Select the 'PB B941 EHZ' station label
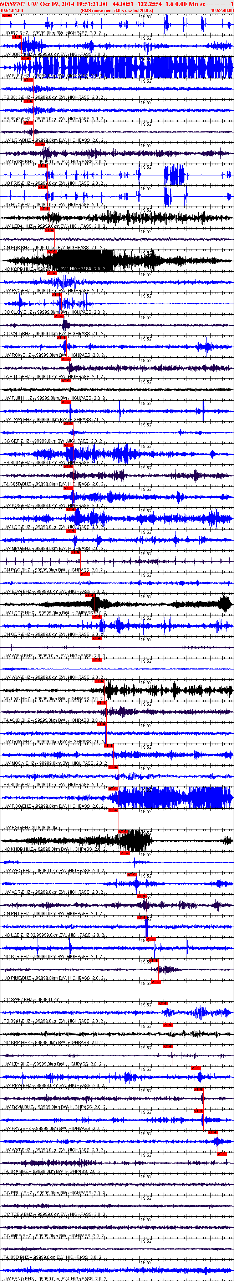Viewport: 234px width, 1281px height. pyautogui.click(x=17, y=1020)
